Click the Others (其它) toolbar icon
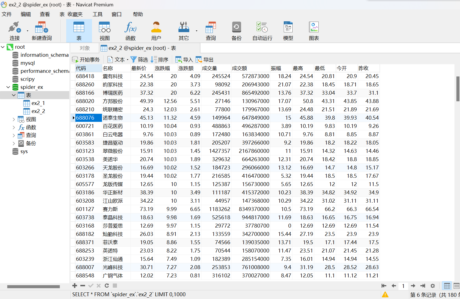The width and height of the screenshot is (460, 299). point(184,31)
